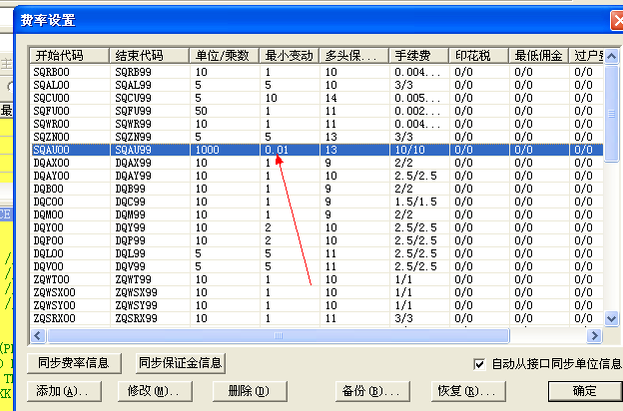Open the 修改(M).. dialog button
Image resolution: width=623 pixels, height=411 pixels.
coord(152,390)
